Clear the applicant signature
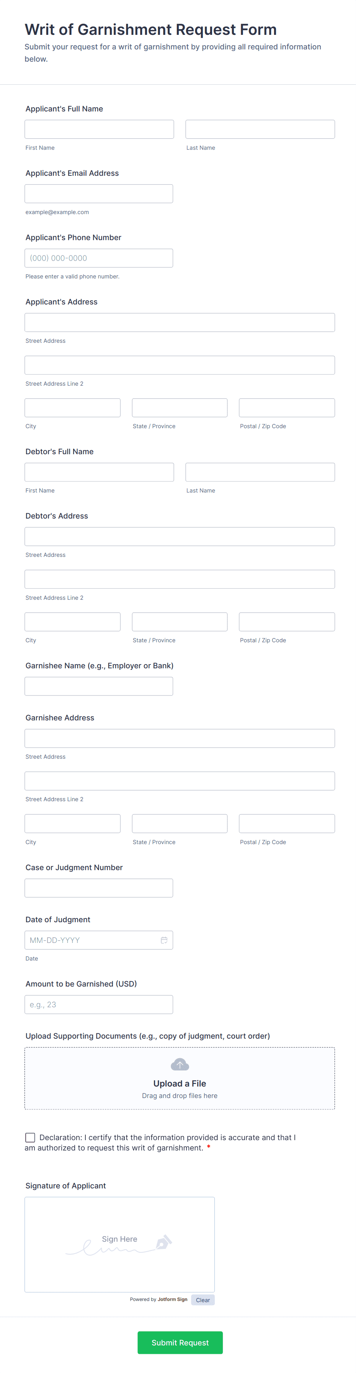The width and height of the screenshot is (356, 1373). coord(202,1300)
